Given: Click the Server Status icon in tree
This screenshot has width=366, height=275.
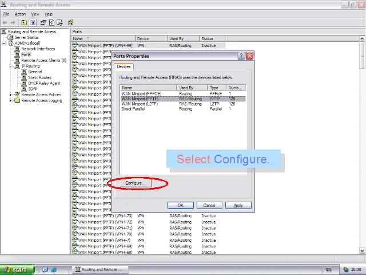Looking at the screenshot, I should click(10, 37).
